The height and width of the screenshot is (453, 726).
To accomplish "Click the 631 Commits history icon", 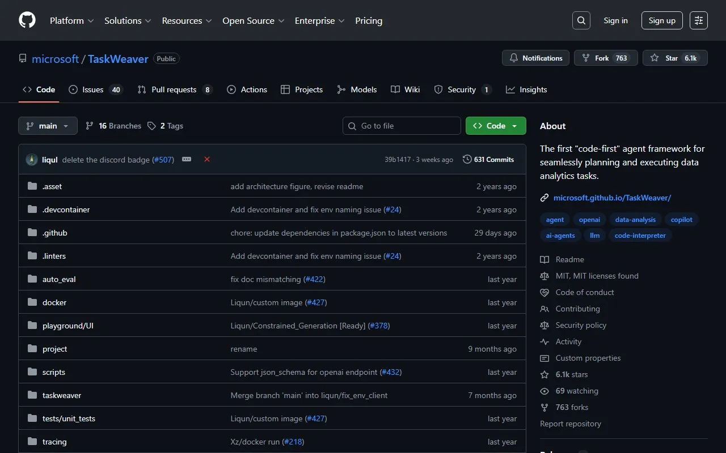I will 467,160.
